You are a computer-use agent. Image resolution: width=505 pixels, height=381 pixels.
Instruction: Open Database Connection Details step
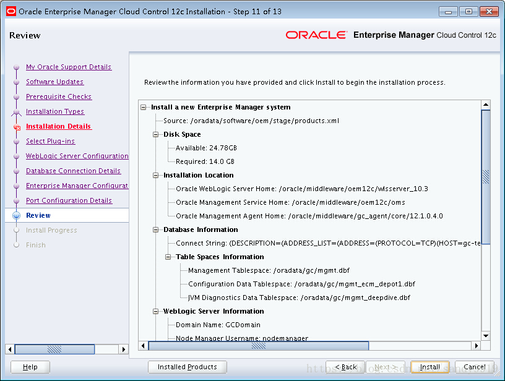[x=73, y=171]
